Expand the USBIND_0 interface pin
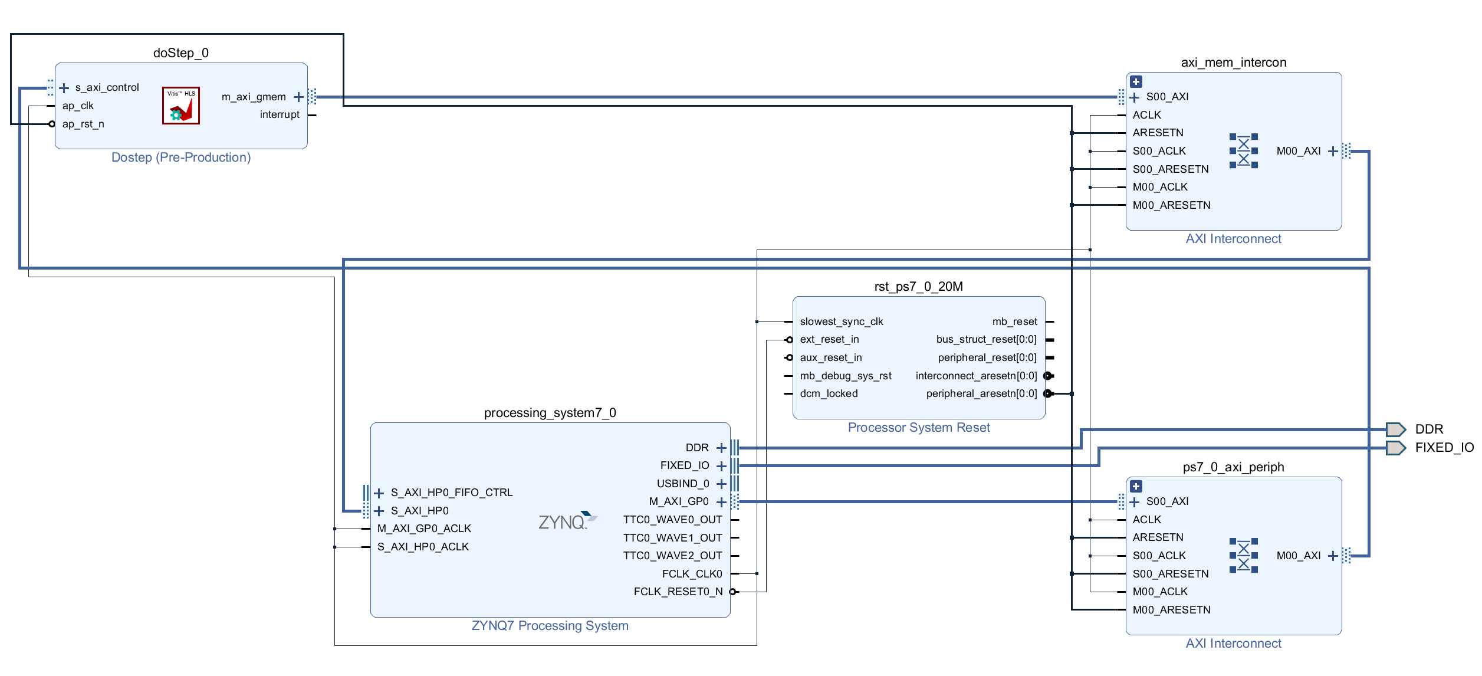The width and height of the screenshot is (1482, 676). (721, 484)
